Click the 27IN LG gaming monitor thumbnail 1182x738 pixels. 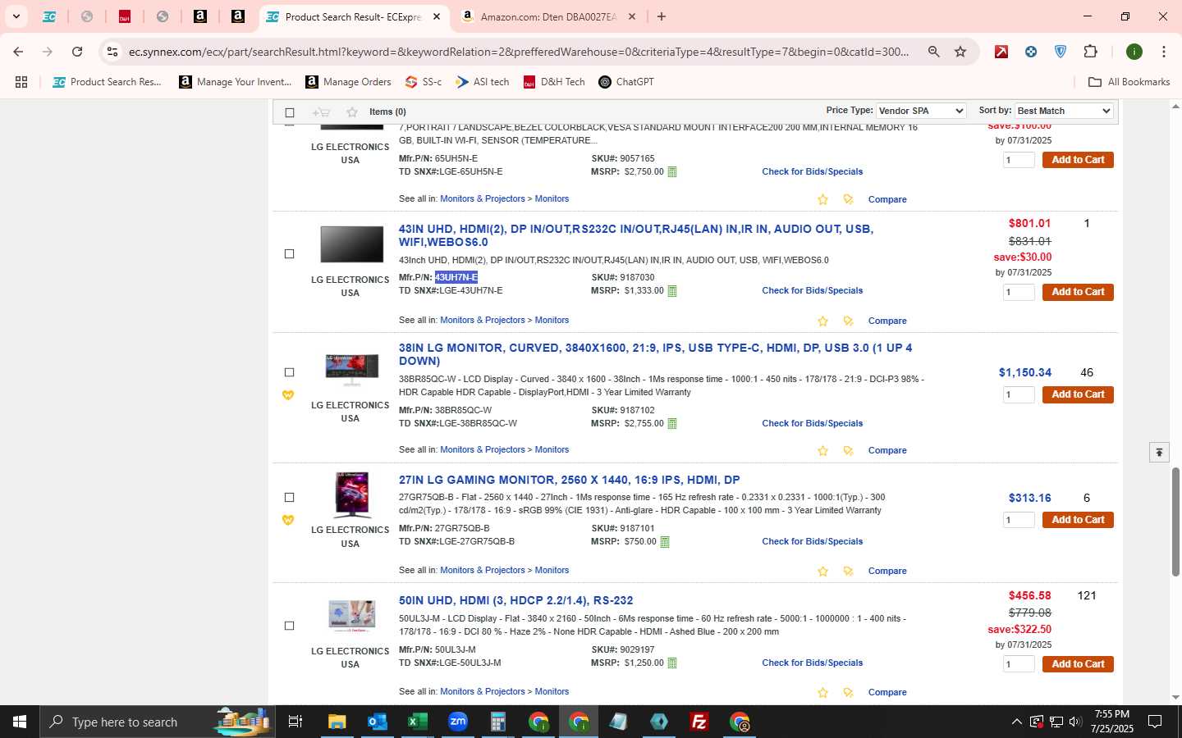[351, 494]
